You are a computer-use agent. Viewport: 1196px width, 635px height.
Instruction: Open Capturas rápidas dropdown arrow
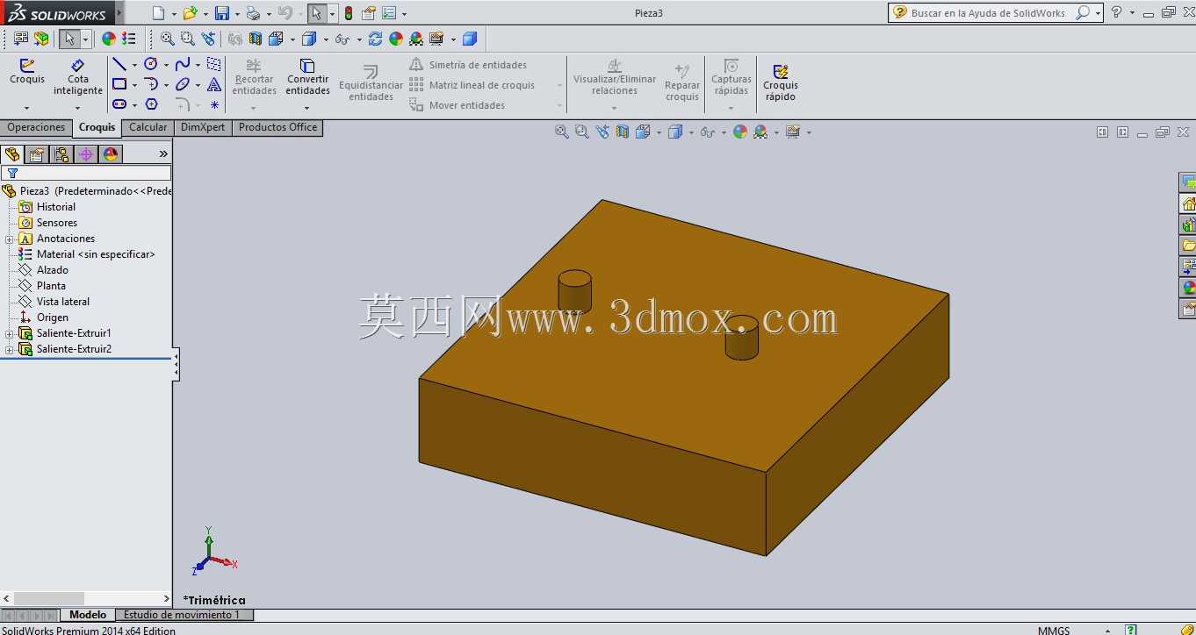pyautogui.click(x=731, y=108)
